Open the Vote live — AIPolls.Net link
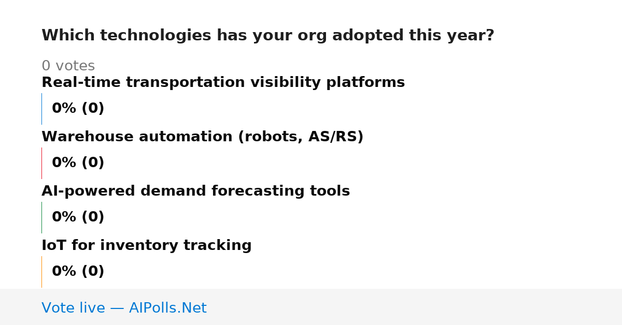The image size is (622, 325). [x=124, y=308]
